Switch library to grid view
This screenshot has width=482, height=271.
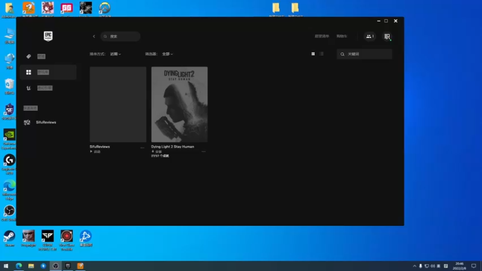[313, 54]
